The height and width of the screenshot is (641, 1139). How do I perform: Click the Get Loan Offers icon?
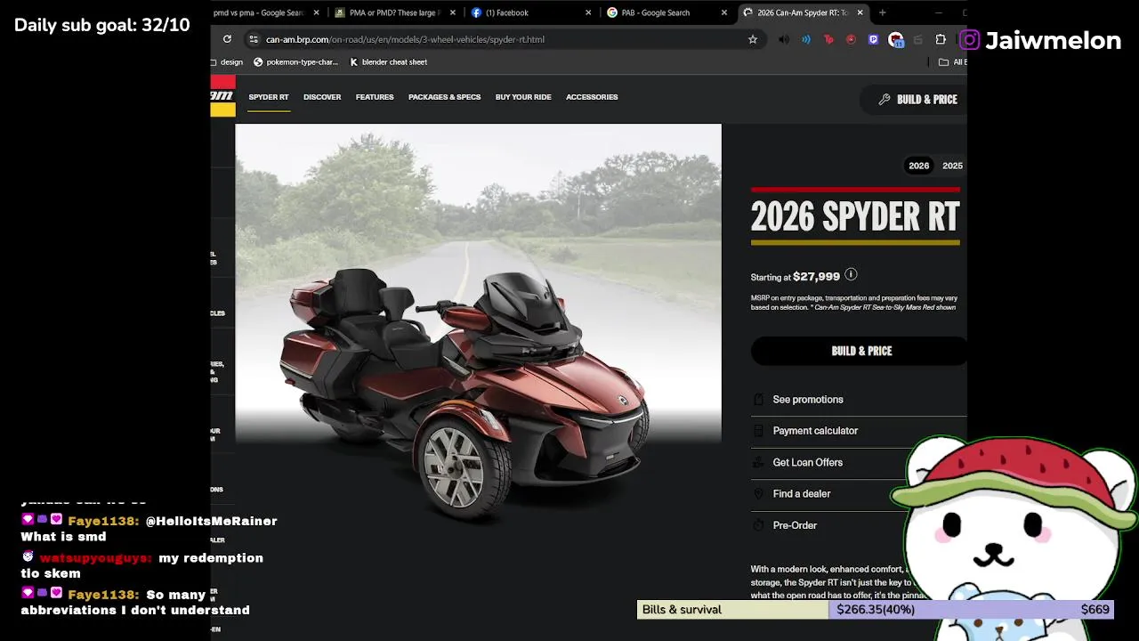[758, 463]
